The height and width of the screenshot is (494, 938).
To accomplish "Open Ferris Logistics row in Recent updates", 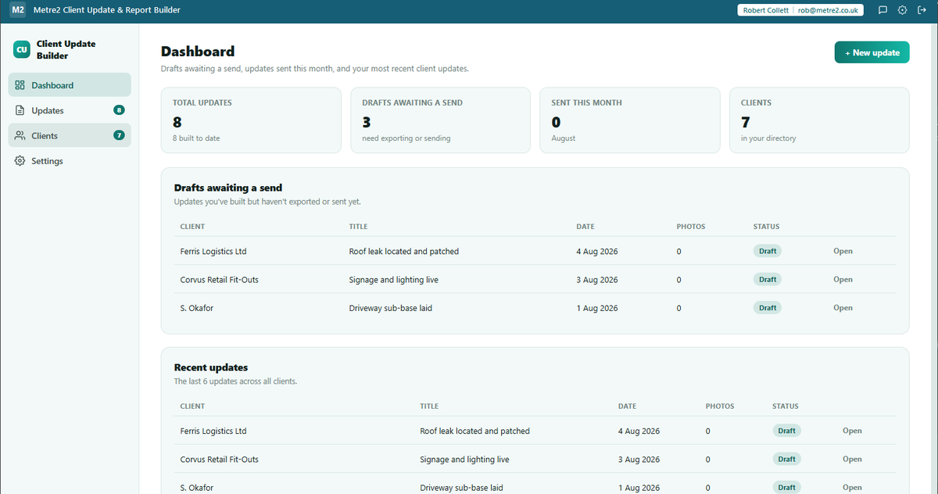I will (852, 431).
